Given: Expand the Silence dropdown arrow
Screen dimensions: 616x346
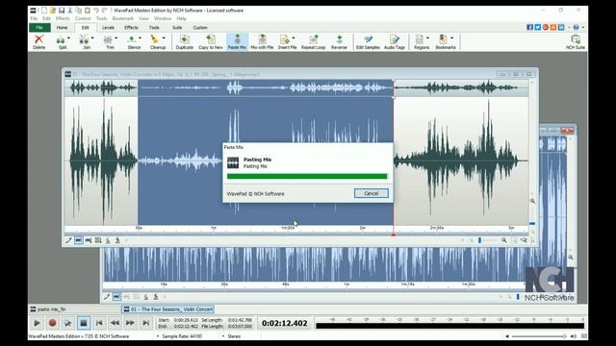Looking at the screenshot, I should coord(141,38).
